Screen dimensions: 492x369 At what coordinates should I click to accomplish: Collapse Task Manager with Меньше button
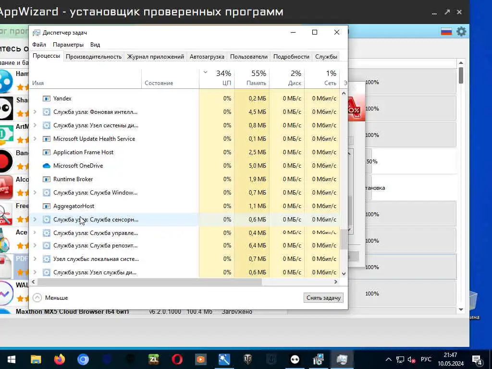click(x=50, y=298)
